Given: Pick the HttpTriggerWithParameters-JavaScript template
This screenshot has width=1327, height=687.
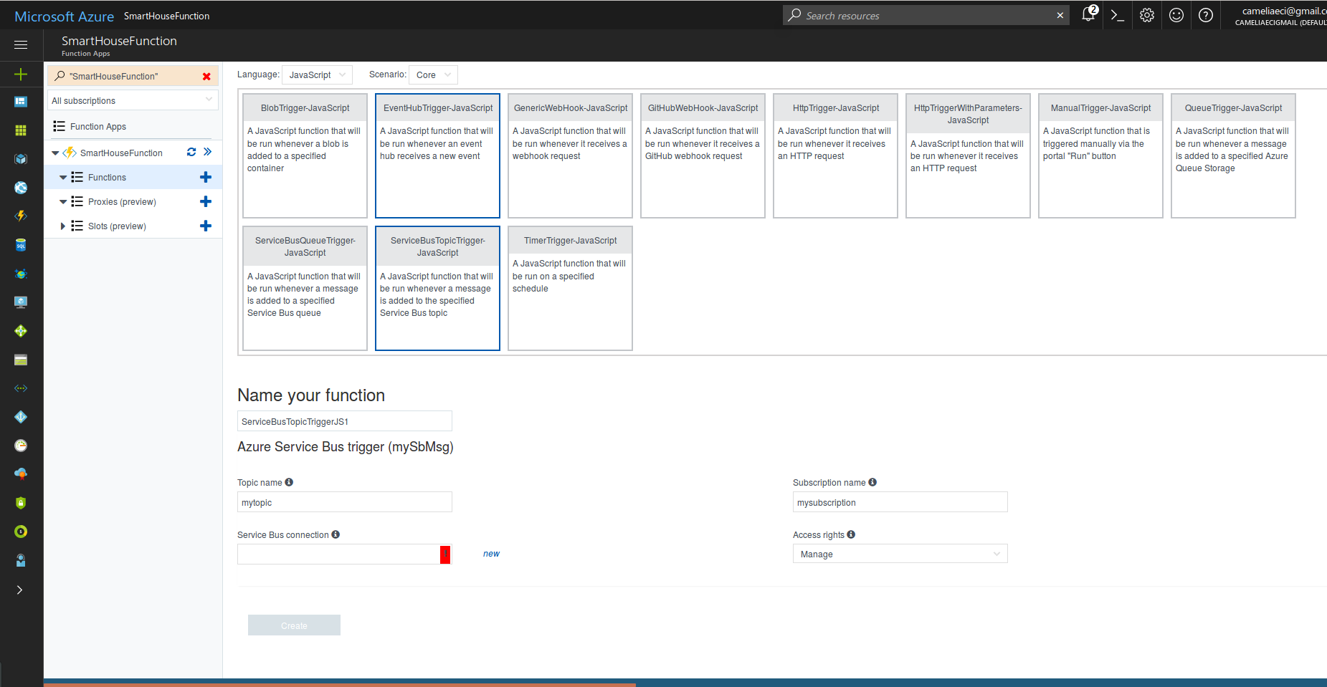Looking at the screenshot, I should point(968,155).
